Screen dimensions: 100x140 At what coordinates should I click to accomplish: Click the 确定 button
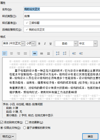(x=90, y=136)
